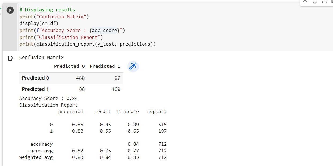
Task: Move cell down with the arrow icon
Action: (x=315, y=2)
